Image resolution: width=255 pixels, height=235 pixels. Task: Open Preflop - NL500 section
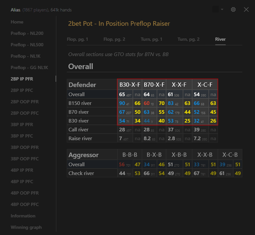(x=27, y=45)
